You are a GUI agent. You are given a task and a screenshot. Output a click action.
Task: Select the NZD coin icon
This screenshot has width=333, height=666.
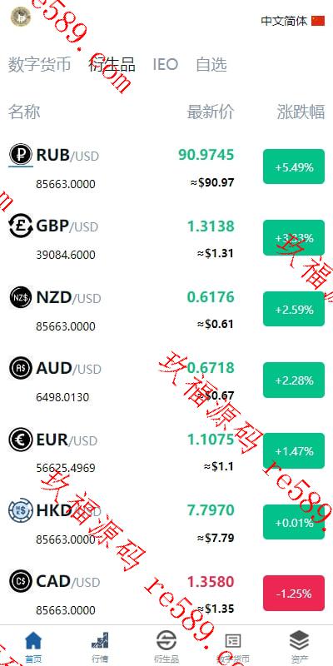click(20, 297)
